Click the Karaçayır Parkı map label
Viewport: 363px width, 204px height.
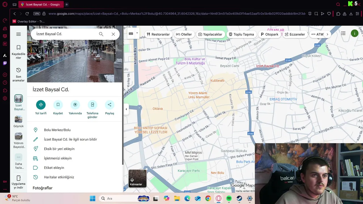click(189, 171)
